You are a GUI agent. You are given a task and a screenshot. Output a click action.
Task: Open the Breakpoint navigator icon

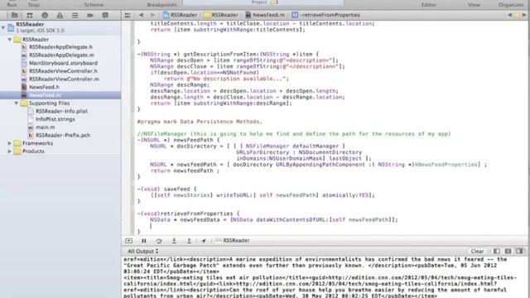click(90, 15)
